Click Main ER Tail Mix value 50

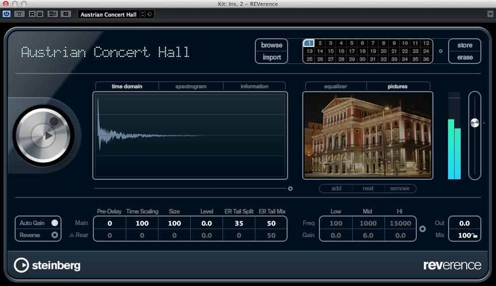point(271,223)
